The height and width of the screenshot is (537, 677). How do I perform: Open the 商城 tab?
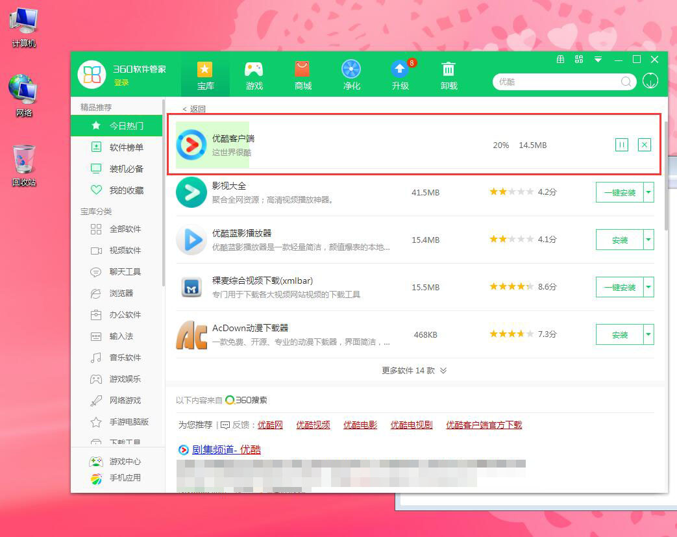(x=302, y=75)
